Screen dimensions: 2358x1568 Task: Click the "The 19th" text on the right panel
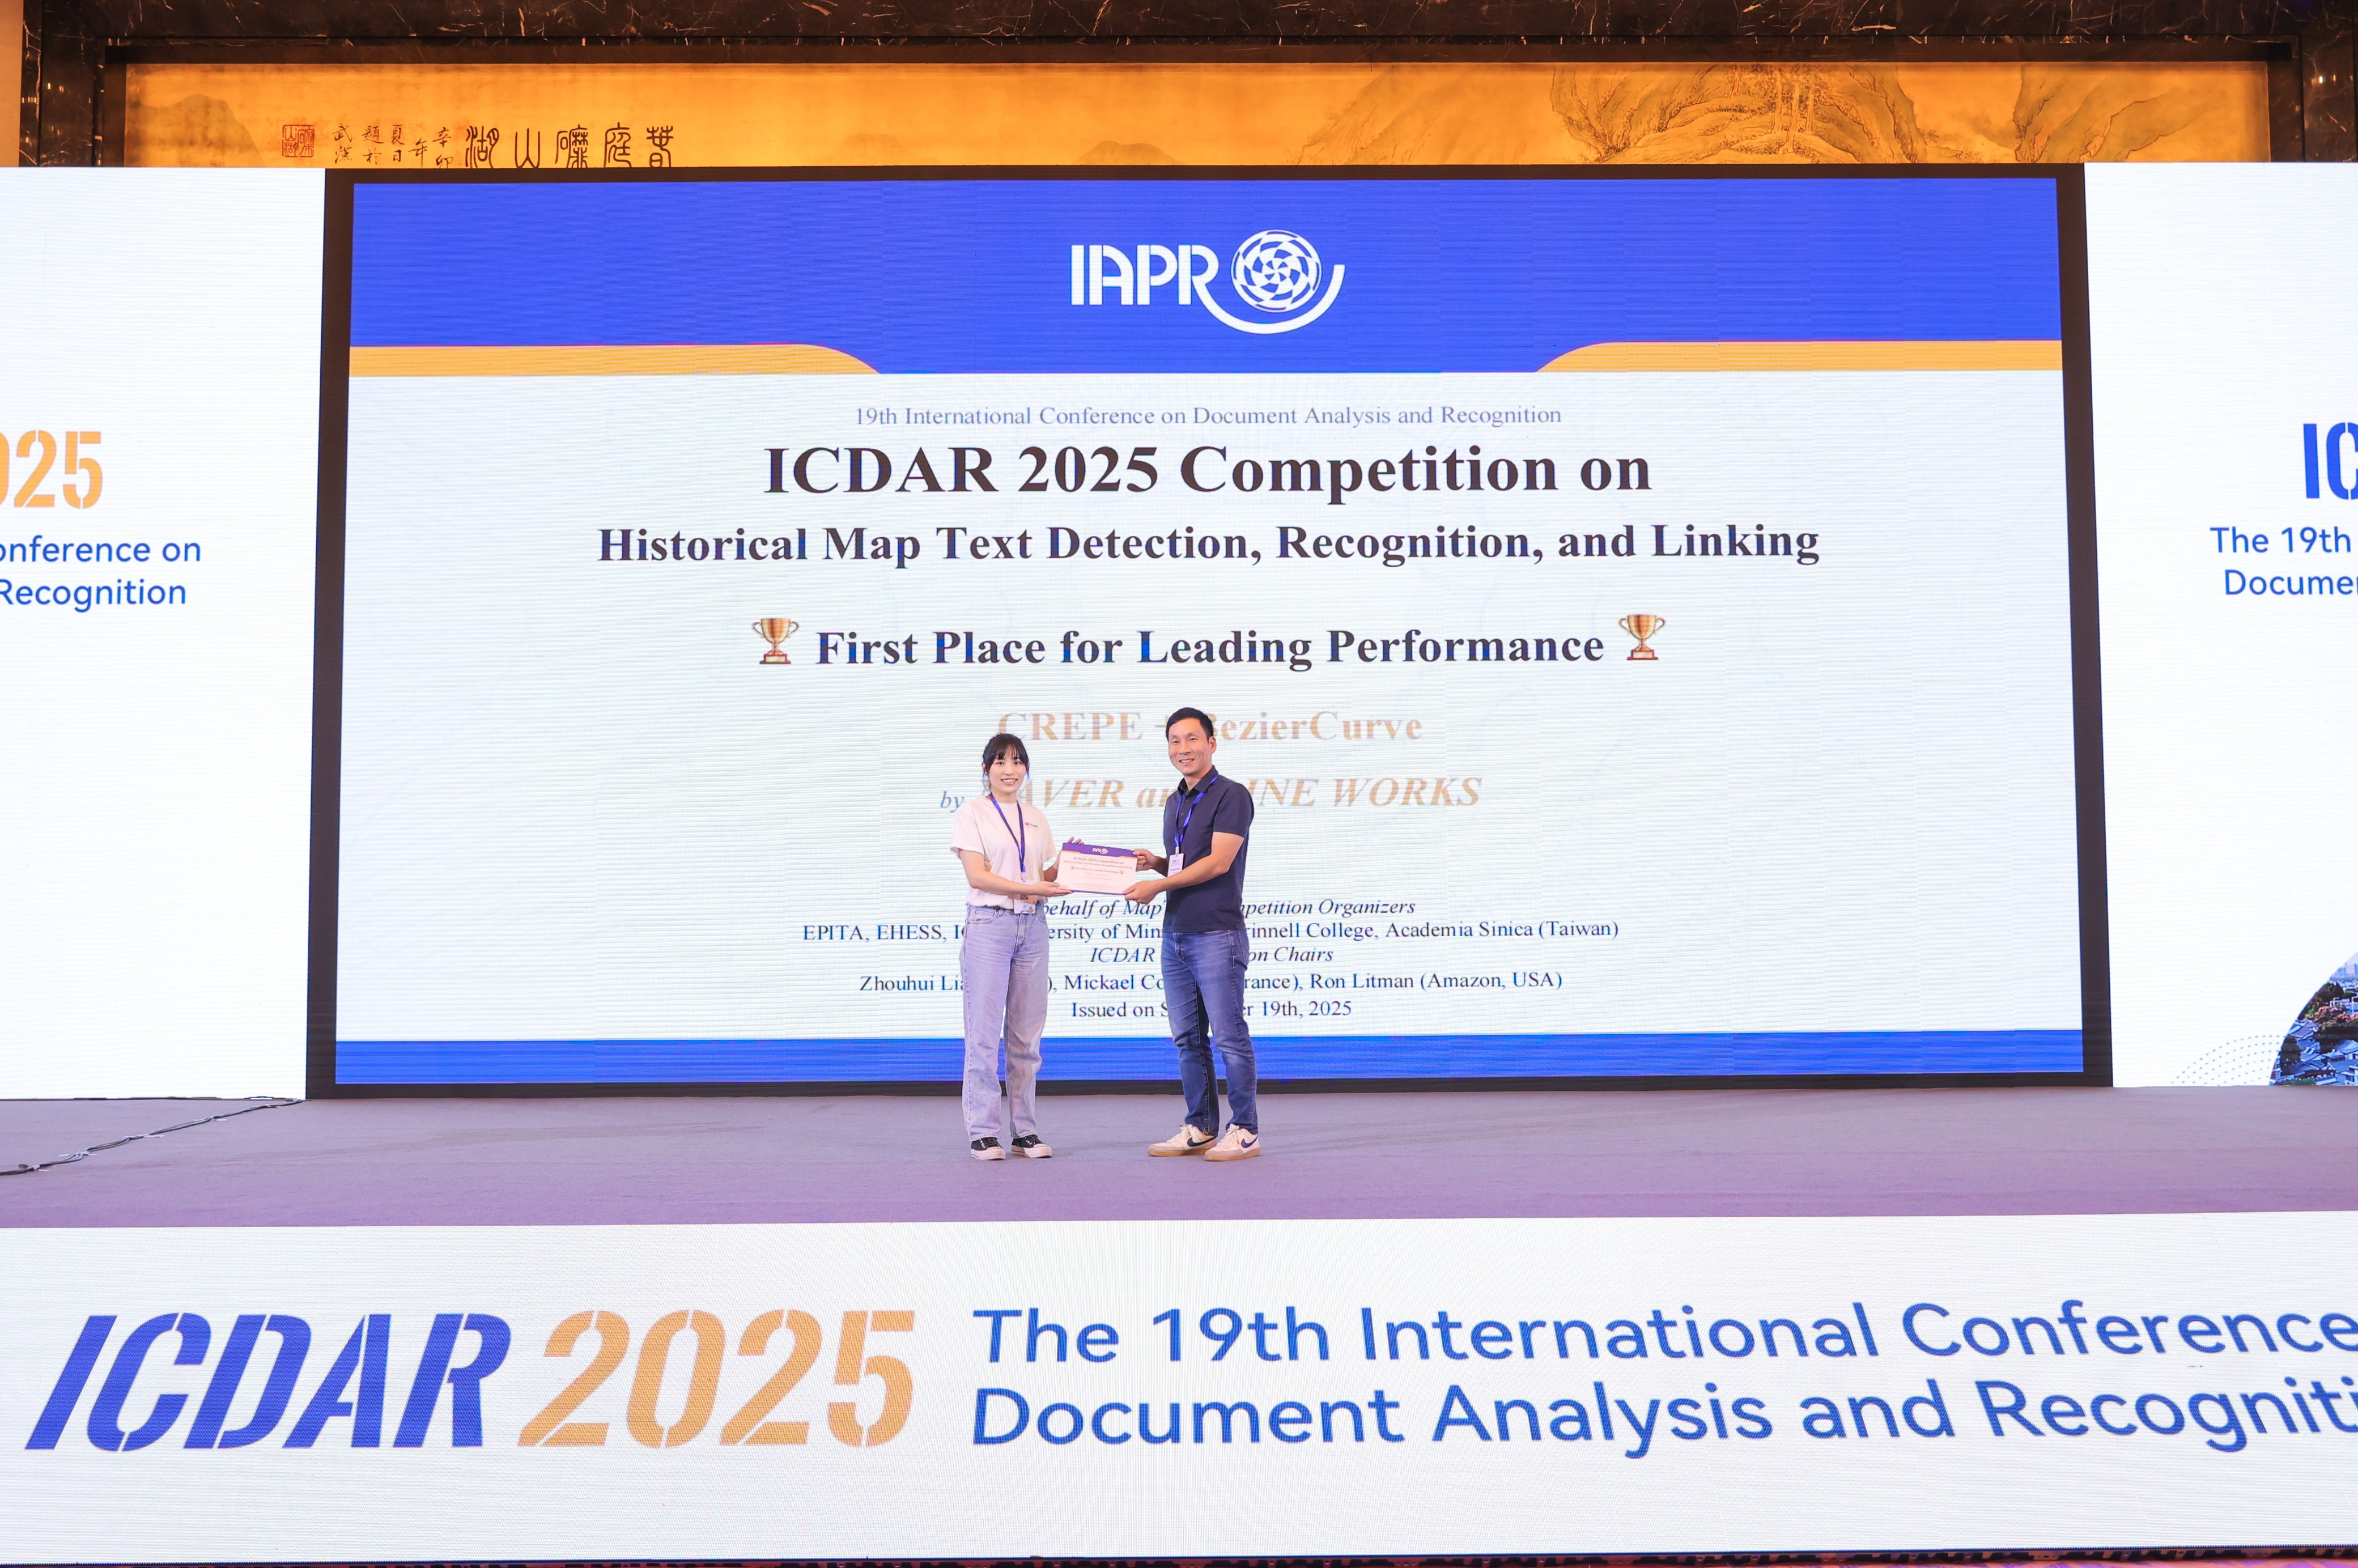(x=2279, y=541)
